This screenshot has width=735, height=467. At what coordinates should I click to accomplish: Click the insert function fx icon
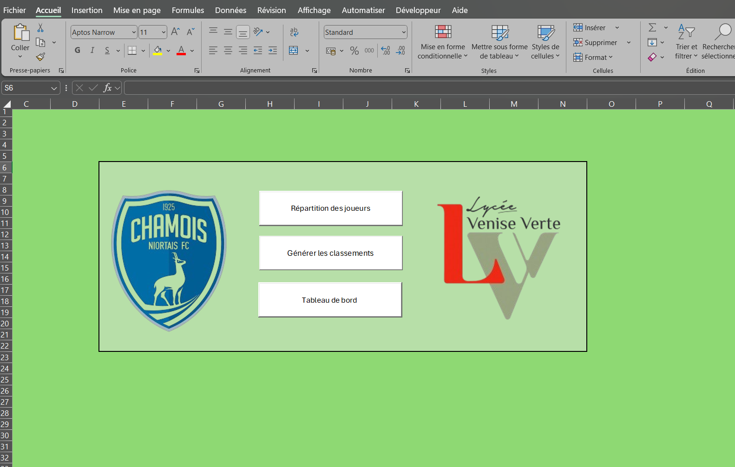(107, 88)
